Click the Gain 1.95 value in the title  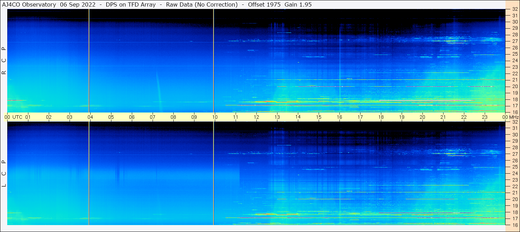click(298, 4)
